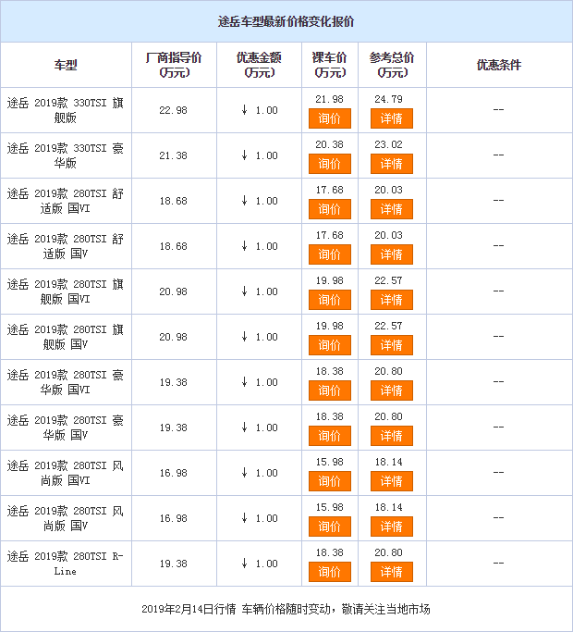Select the 途岳 2019款 330TSI 旗舰版 model name

coord(66,110)
